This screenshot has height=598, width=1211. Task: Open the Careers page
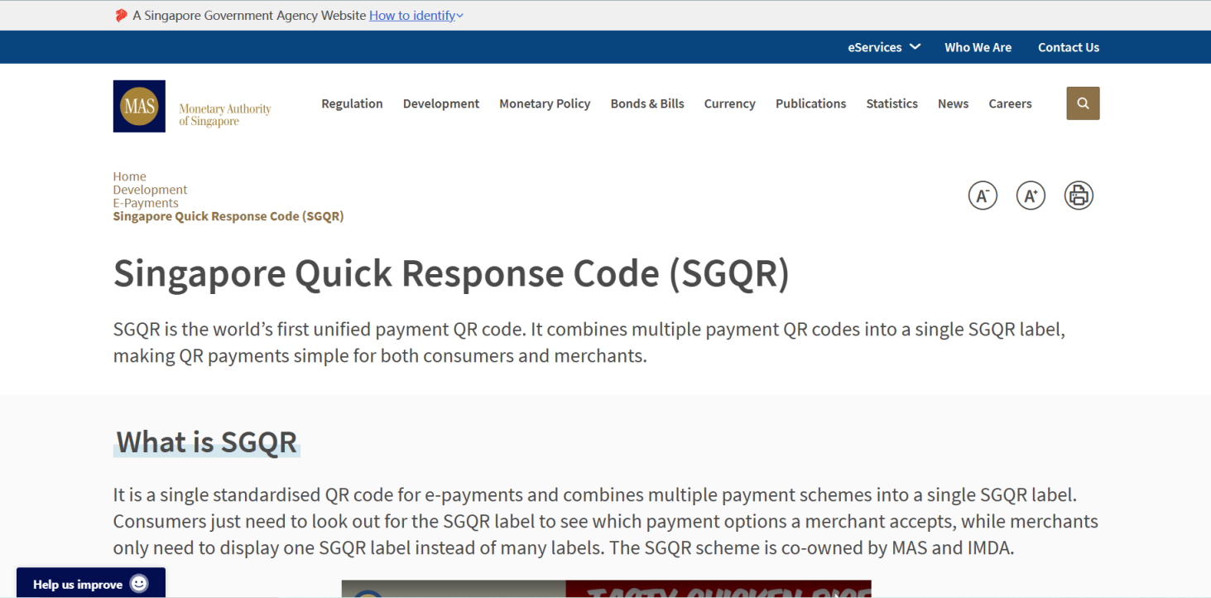tap(1010, 104)
